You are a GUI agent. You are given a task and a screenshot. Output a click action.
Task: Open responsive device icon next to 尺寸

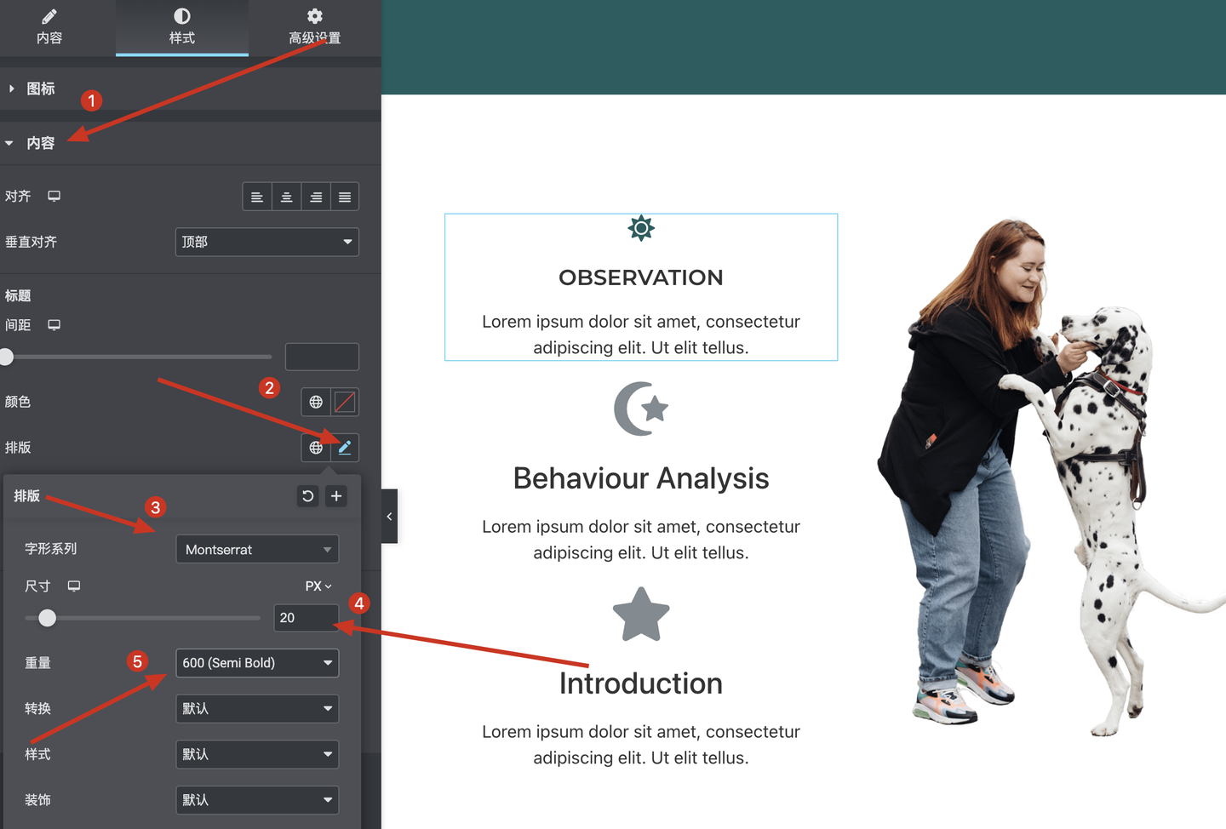tap(74, 586)
